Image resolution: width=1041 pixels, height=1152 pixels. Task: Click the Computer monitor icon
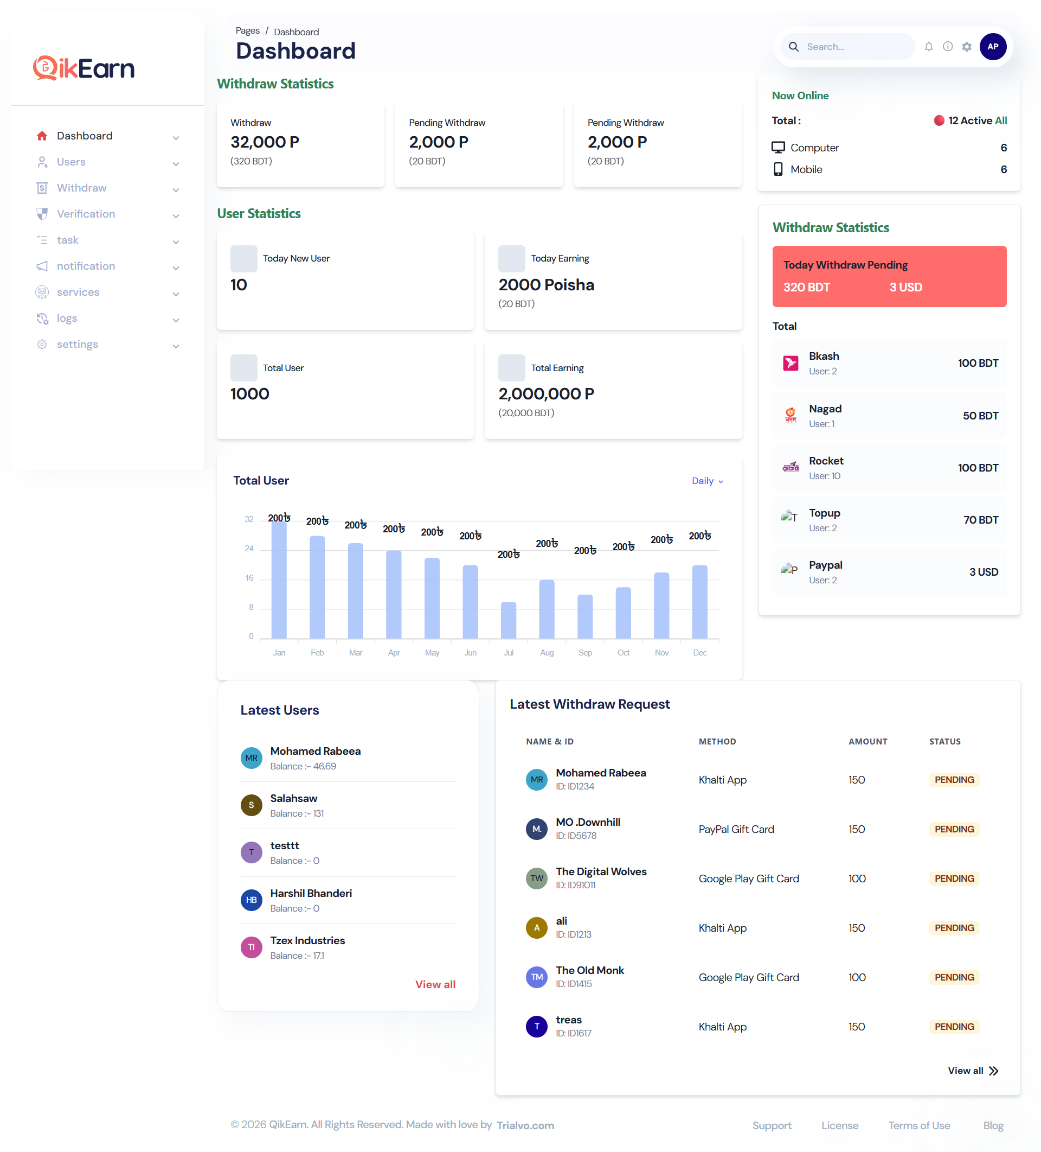(x=777, y=148)
